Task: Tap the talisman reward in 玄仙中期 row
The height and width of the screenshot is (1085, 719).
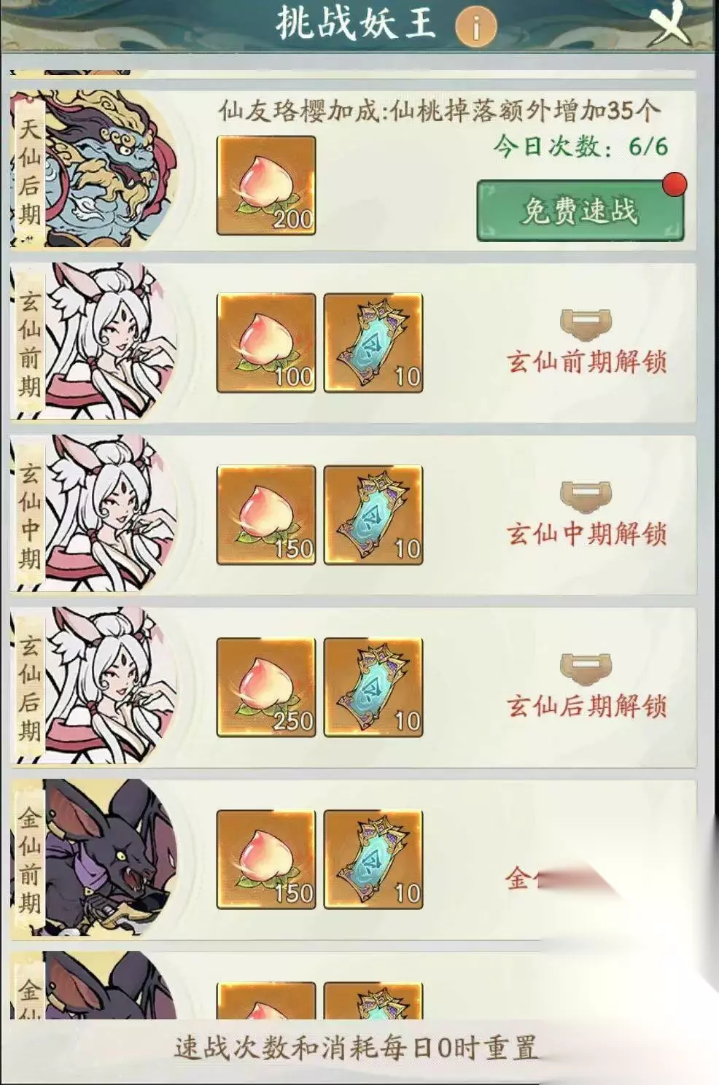Action: [x=373, y=515]
